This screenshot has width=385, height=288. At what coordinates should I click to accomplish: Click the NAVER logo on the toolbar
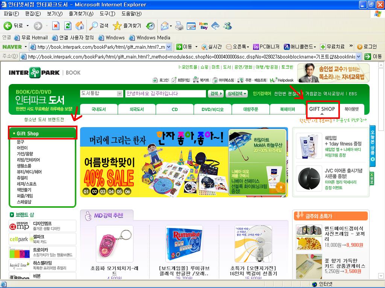coord(12,46)
